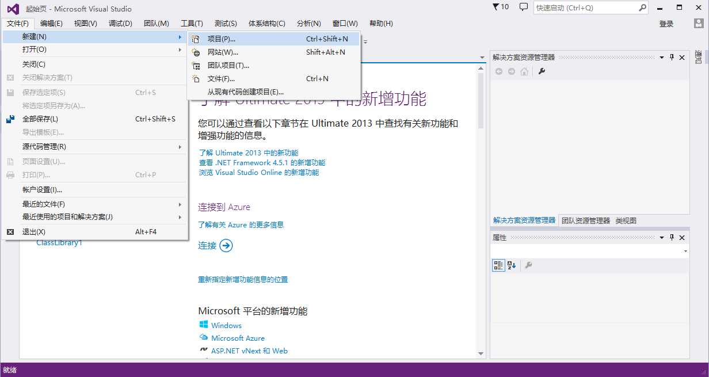Open link 重新指定新增功能信息的位置

pos(243,280)
